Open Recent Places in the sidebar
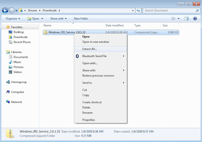Screen dimensions: 202x142 point(22,42)
